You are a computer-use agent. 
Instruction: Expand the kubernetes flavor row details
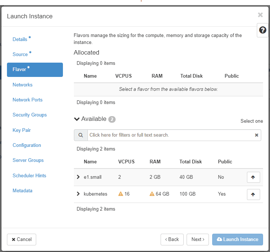(78, 194)
